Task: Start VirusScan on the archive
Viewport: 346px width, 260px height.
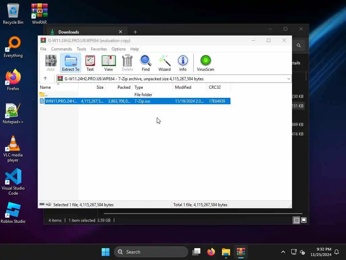Action: coord(205,63)
